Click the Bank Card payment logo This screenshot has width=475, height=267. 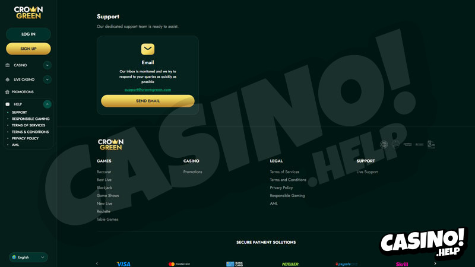click(235, 264)
